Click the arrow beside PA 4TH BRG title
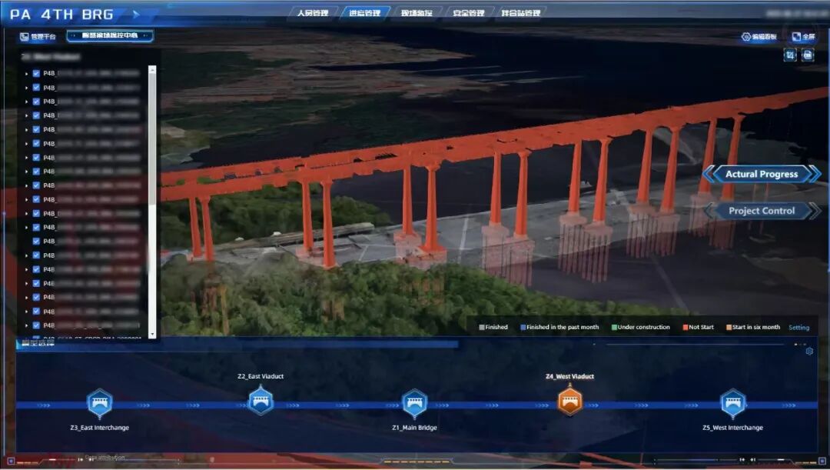 137,15
